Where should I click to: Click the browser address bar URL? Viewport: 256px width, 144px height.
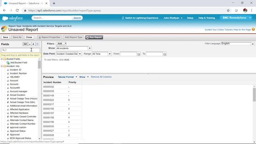[64, 10]
